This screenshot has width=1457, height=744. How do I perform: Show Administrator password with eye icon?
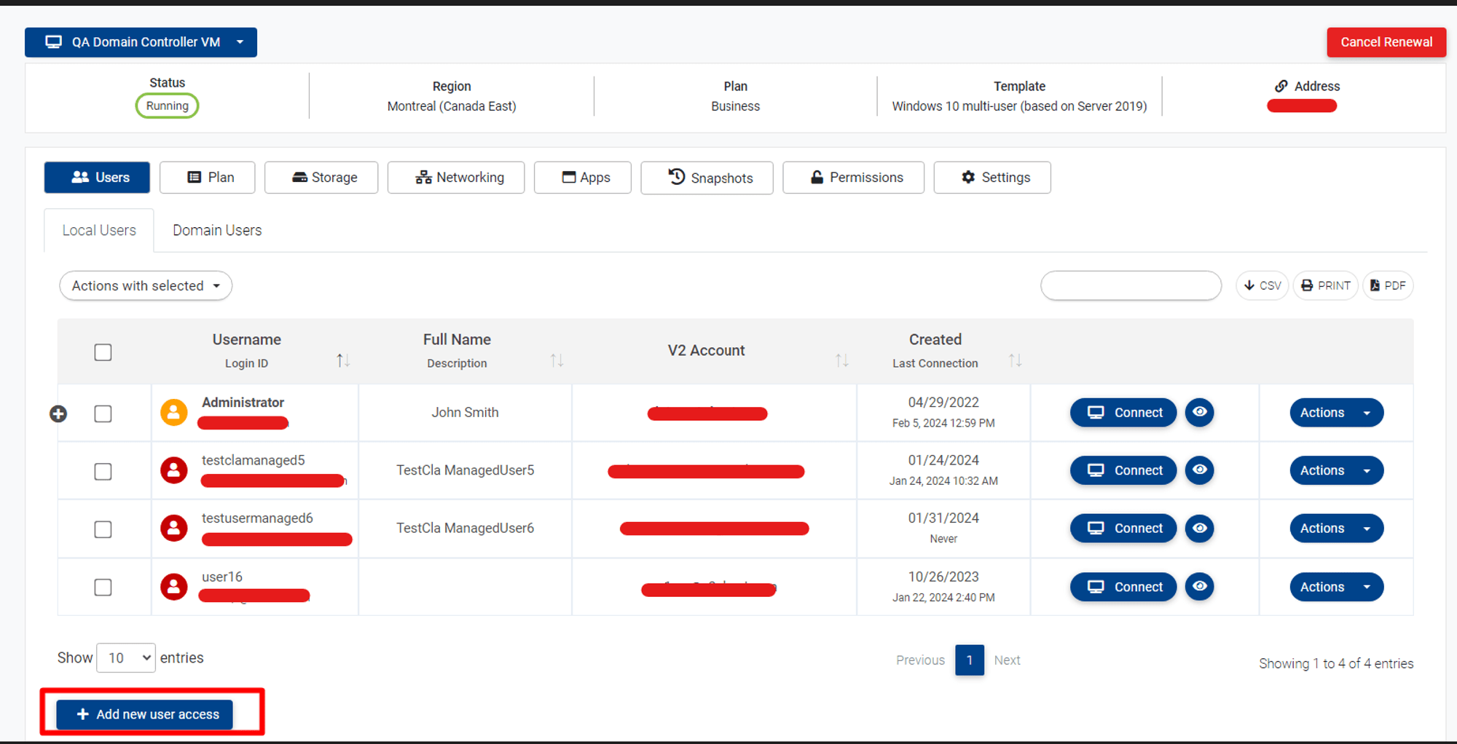tap(1199, 412)
